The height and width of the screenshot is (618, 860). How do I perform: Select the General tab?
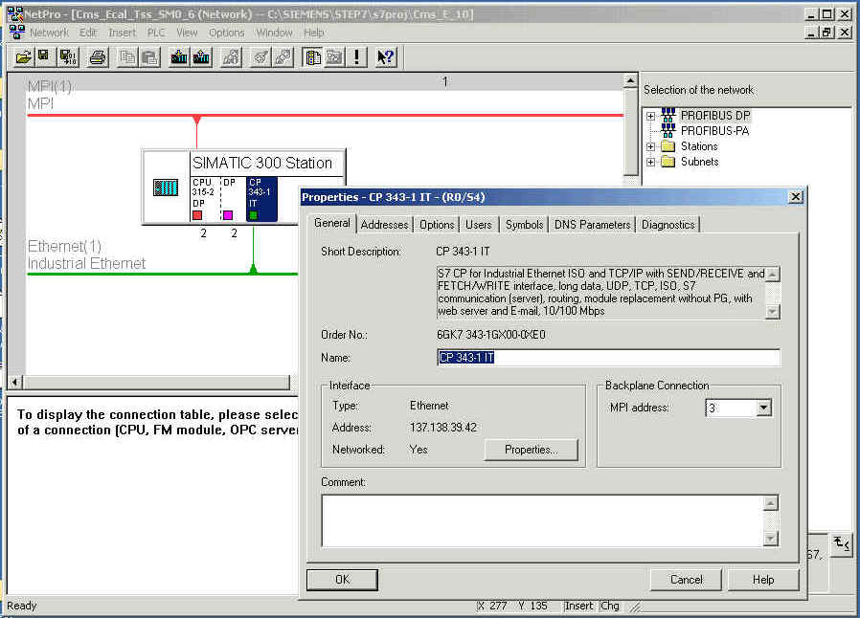pyautogui.click(x=331, y=223)
